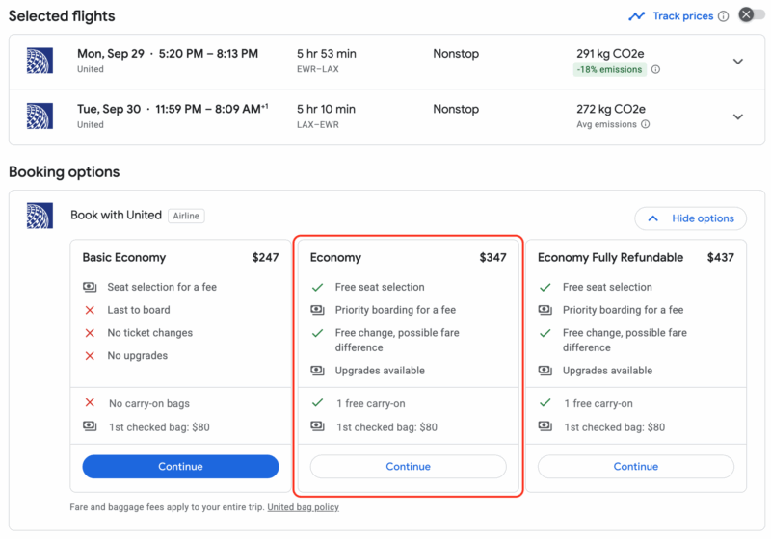Click fee icon beside Seat selection for a fee
The image size is (771, 539).
[90, 287]
